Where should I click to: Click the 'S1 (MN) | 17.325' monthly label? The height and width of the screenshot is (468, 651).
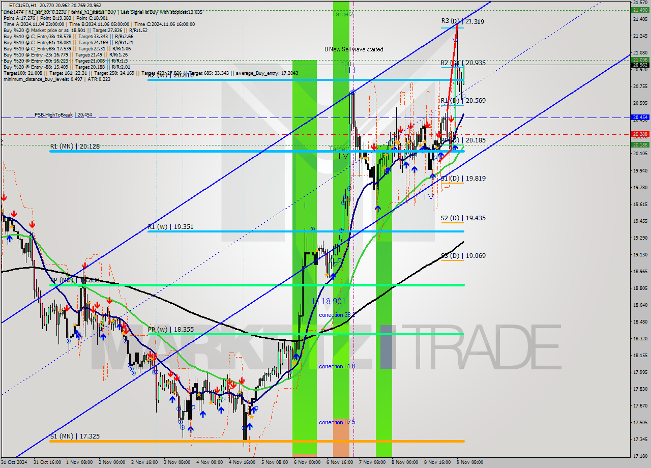point(75,436)
